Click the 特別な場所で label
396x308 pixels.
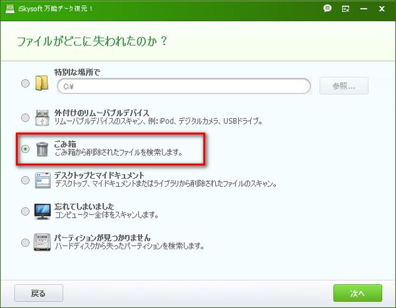[x=77, y=73]
